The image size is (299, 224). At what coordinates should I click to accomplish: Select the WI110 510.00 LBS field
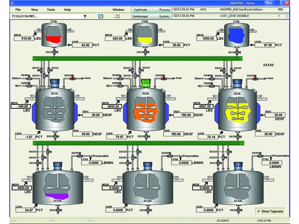click(x=24, y=38)
